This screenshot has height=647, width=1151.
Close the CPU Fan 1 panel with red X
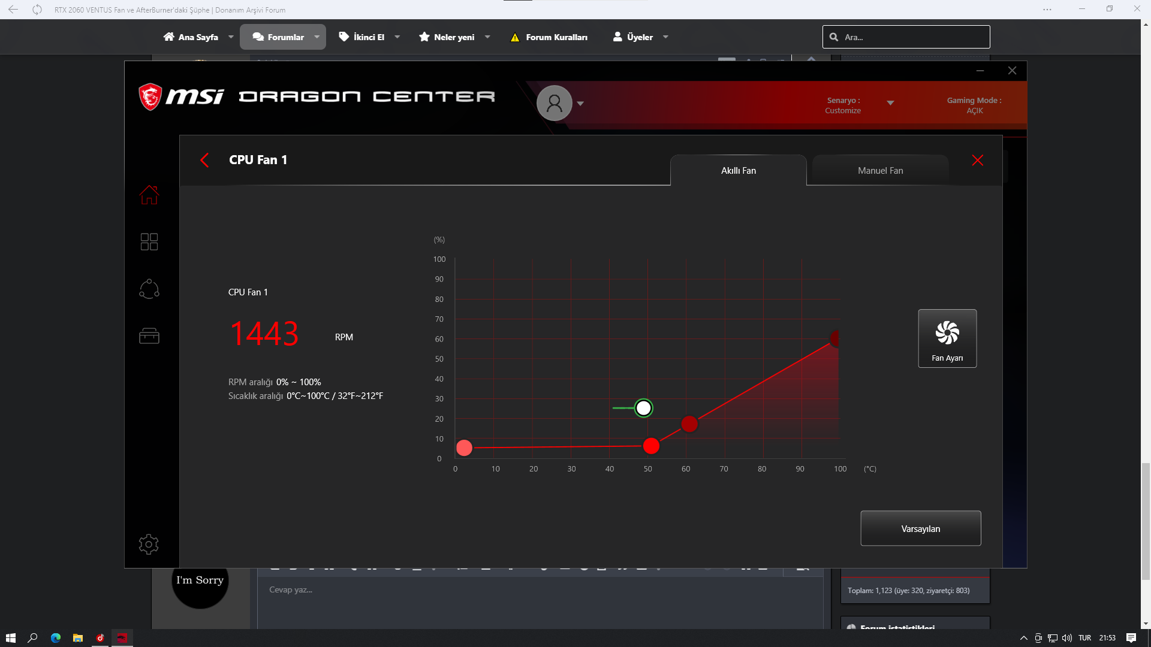click(977, 160)
